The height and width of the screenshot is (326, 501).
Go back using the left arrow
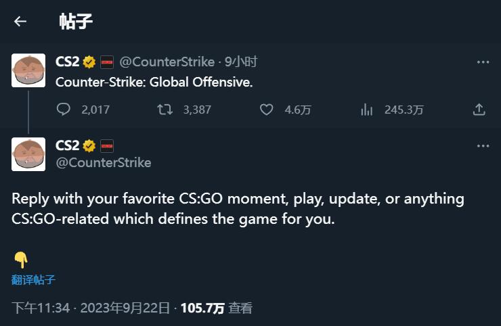coord(20,22)
